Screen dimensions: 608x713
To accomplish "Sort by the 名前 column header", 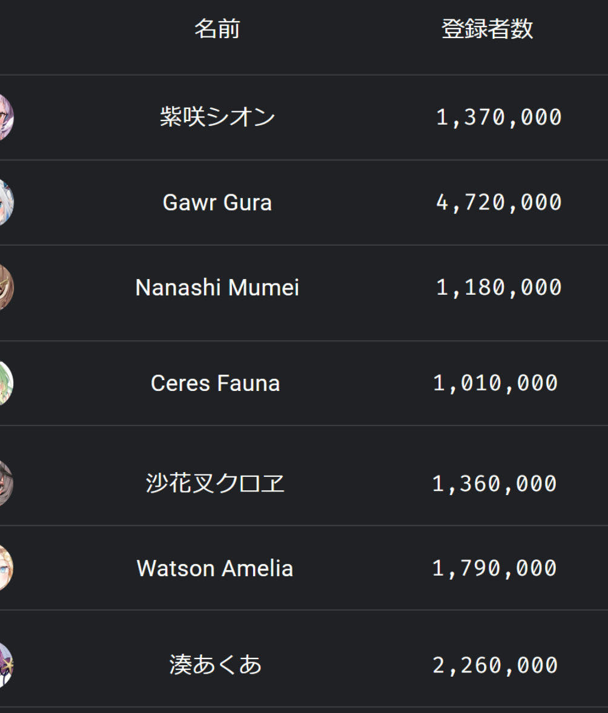I will tap(217, 28).
